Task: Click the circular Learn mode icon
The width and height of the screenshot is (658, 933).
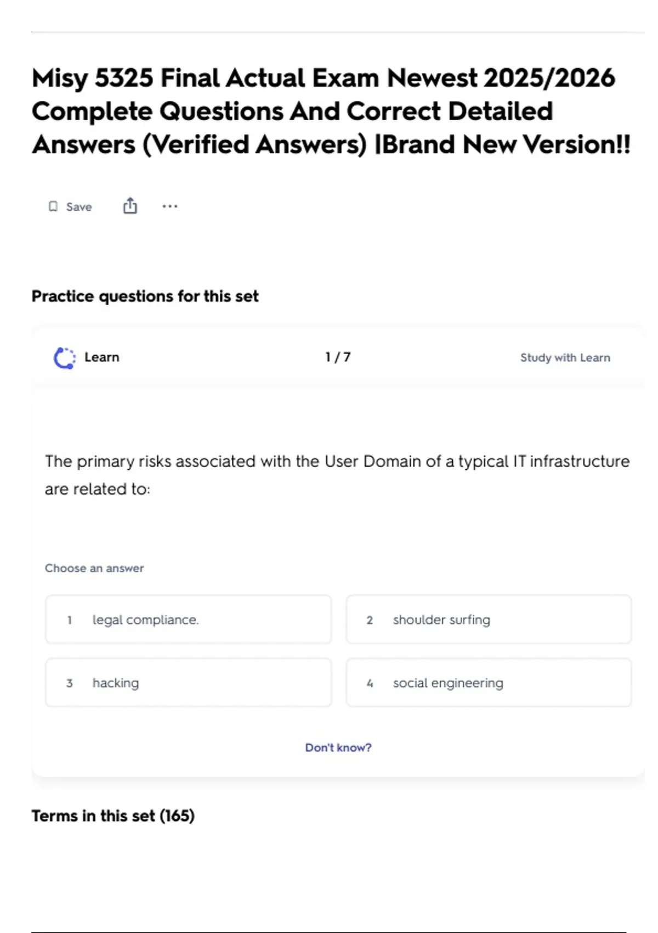Action: pos(65,358)
